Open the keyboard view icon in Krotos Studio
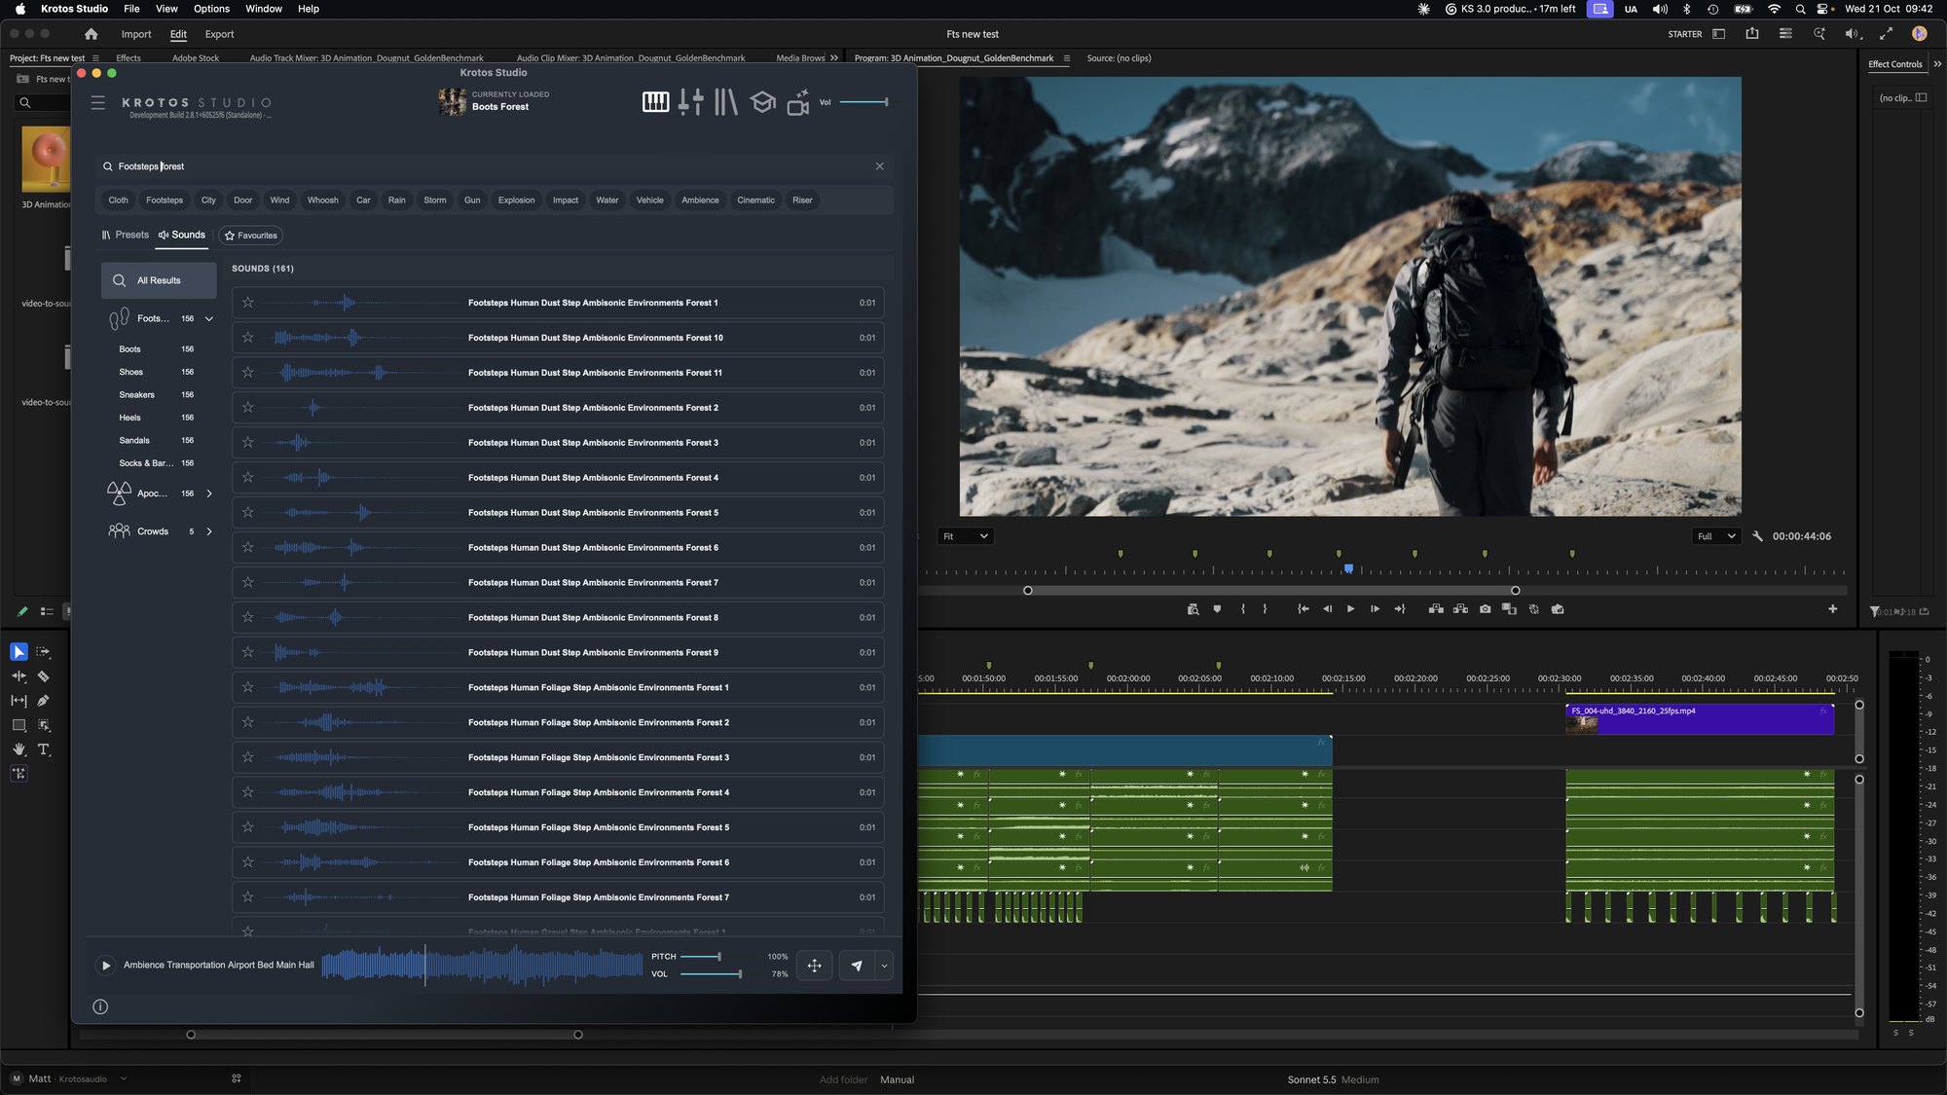The height and width of the screenshot is (1095, 1947). pos(655,101)
